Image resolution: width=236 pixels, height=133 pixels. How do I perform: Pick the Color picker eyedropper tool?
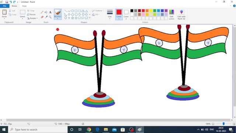(x=46, y=17)
